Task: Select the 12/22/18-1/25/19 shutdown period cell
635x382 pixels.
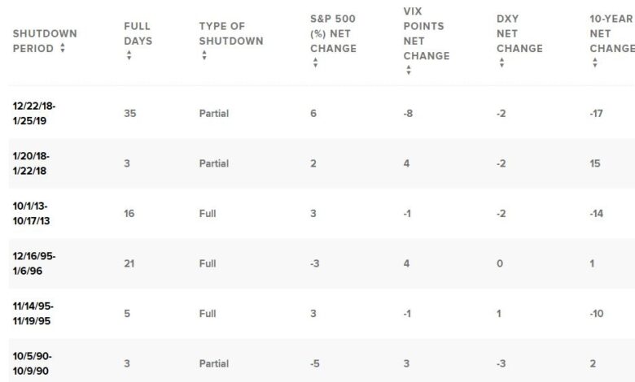Action: point(34,113)
